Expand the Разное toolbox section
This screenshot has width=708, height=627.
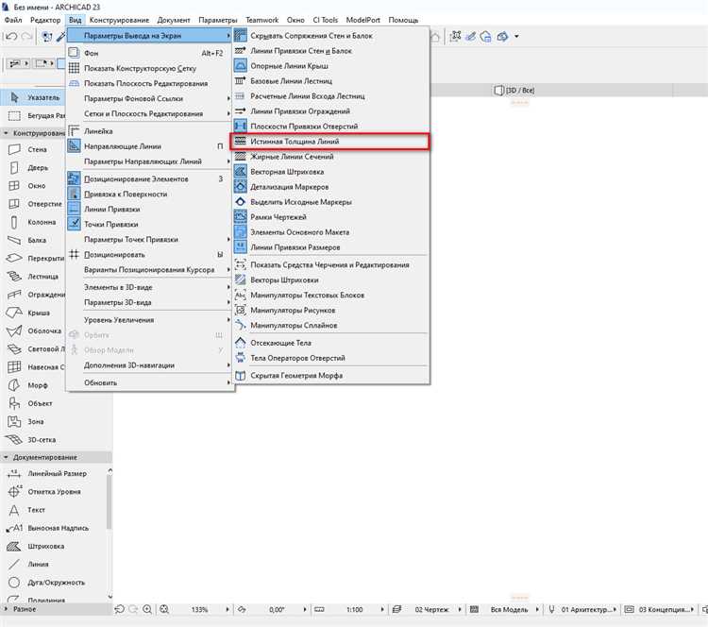point(6,609)
